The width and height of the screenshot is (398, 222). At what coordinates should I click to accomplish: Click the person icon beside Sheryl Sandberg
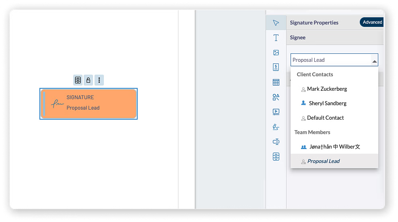(303, 103)
